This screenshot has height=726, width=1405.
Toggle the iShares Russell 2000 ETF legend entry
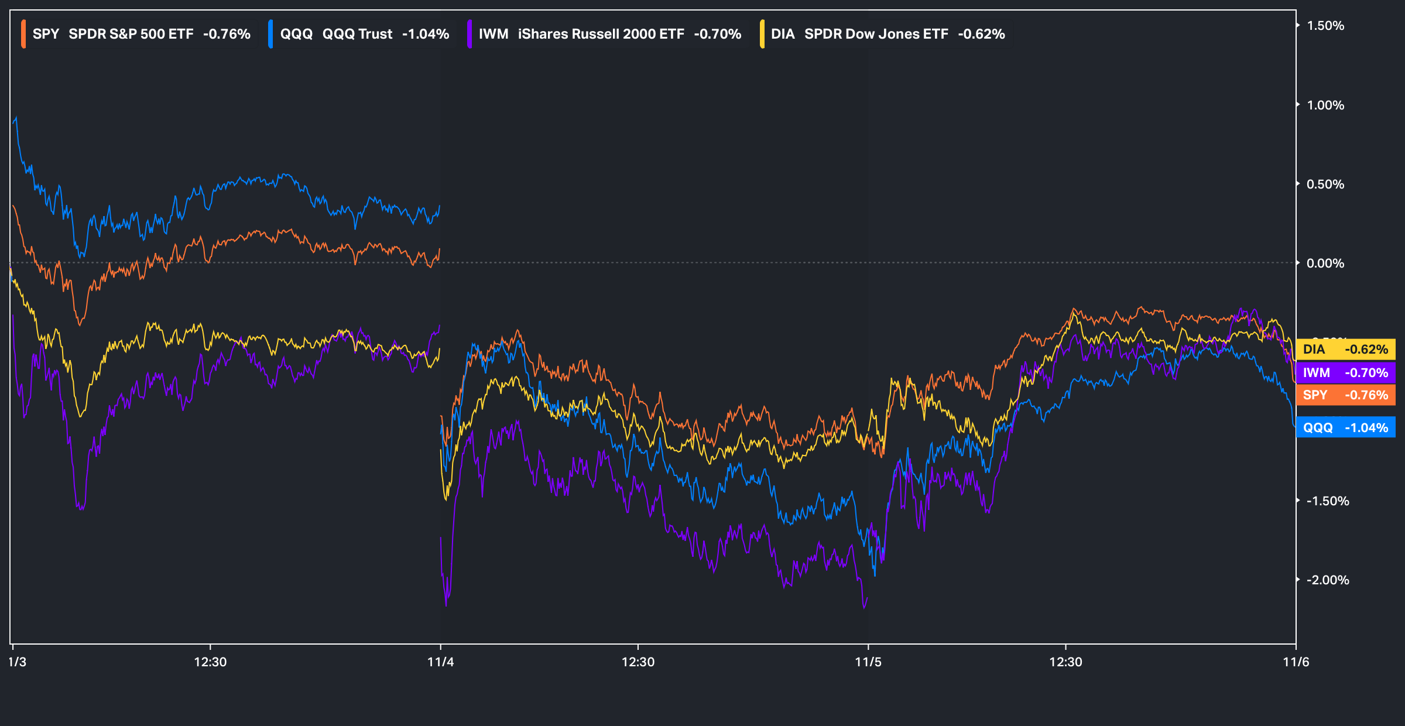click(x=601, y=34)
